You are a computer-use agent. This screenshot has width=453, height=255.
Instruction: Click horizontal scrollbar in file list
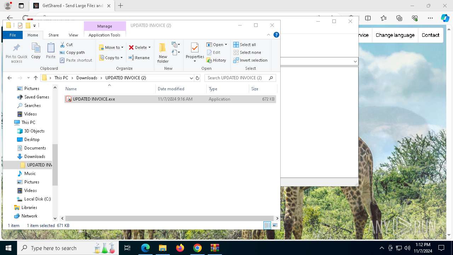pos(169,219)
